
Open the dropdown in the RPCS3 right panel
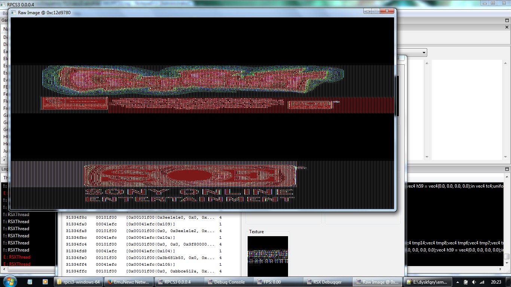pyautogui.click(x=424, y=52)
